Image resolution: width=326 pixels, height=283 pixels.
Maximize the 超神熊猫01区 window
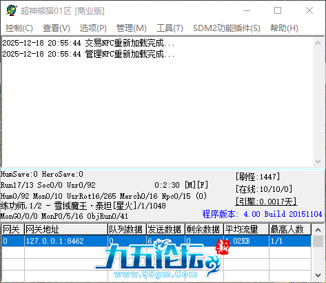click(278, 10)
